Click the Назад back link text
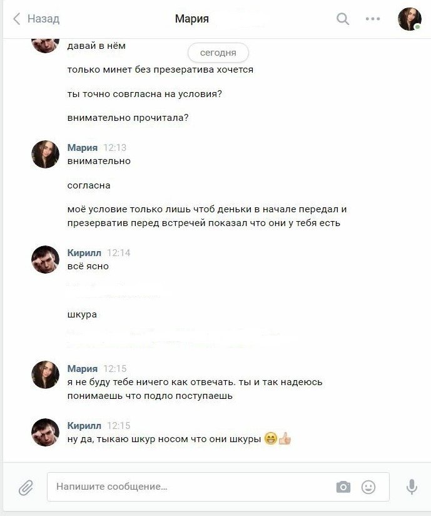431x516 pixels. click(x=43, y=19)
